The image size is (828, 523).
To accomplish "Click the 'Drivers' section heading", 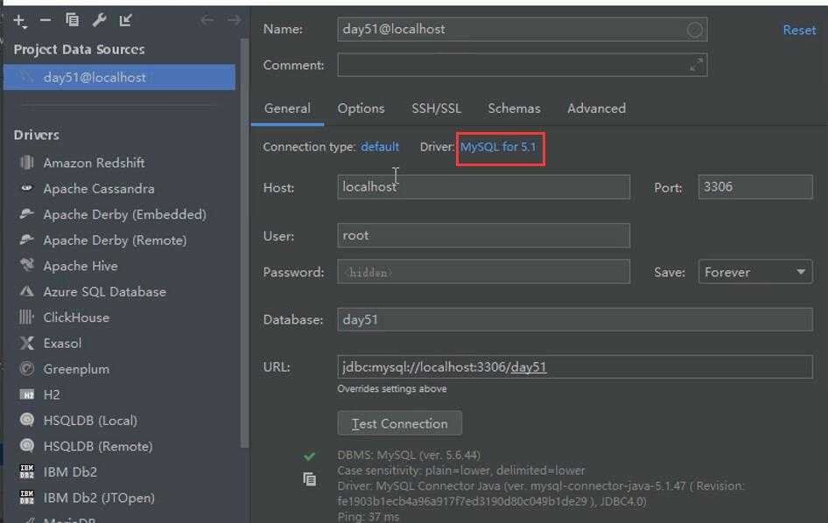I will (x=37, y=135).
